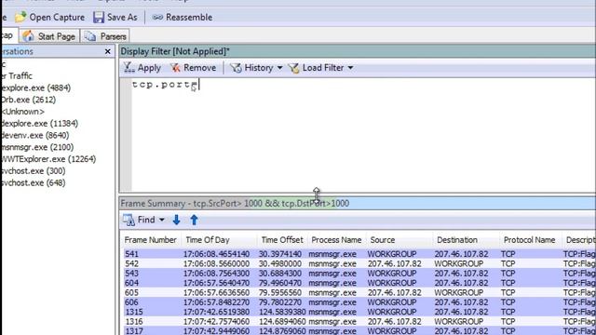
Task: Apply the display filter
Action: coord(142,68)
